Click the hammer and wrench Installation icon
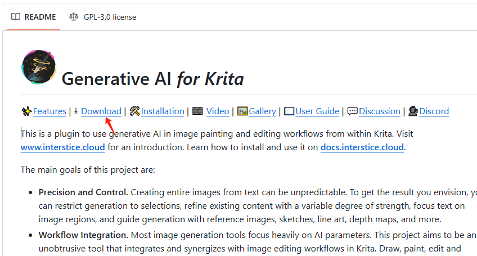This screenshot has height=256, width=477. [134, 111]
